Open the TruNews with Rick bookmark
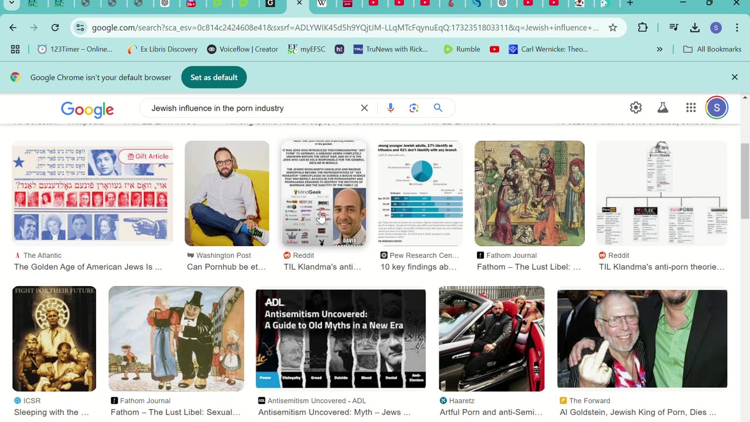The height and width of the screenshot is (422, 750). click(391, 49)
